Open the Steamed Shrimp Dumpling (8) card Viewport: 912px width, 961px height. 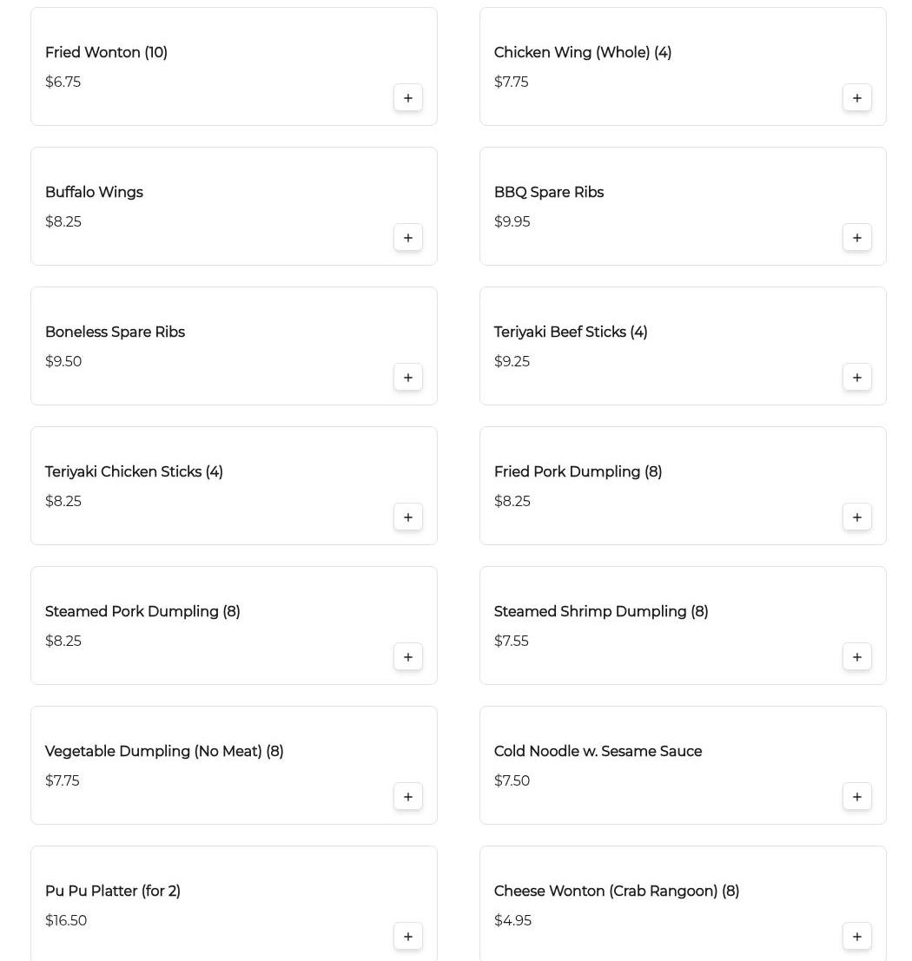click(x=601, y=612)
